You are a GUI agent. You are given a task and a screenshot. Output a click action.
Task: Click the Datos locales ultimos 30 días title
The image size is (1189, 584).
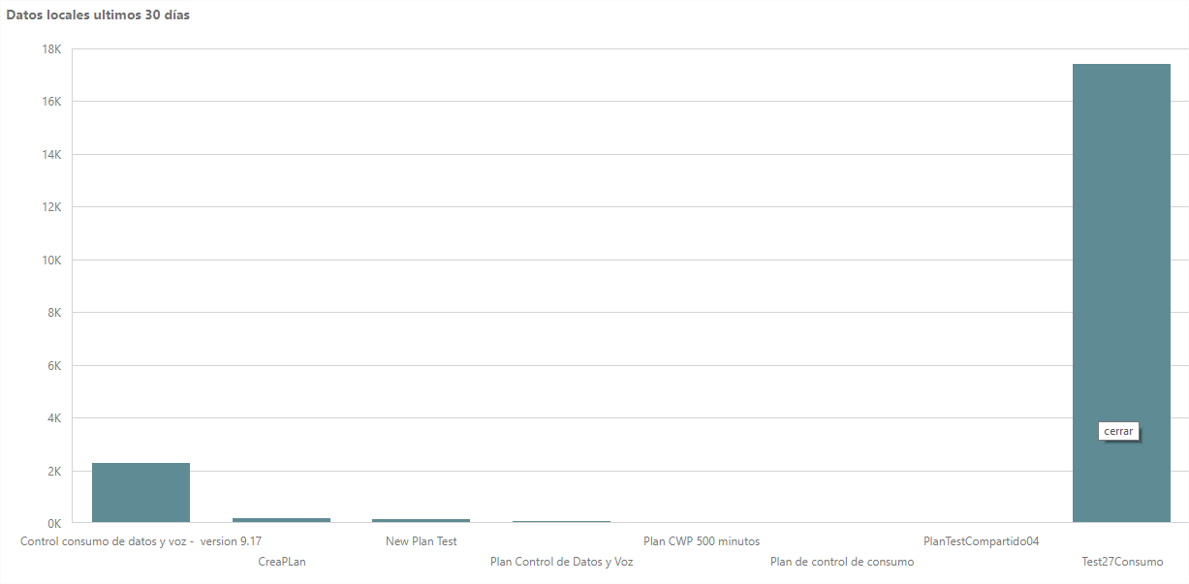click(x=98, y=15)
